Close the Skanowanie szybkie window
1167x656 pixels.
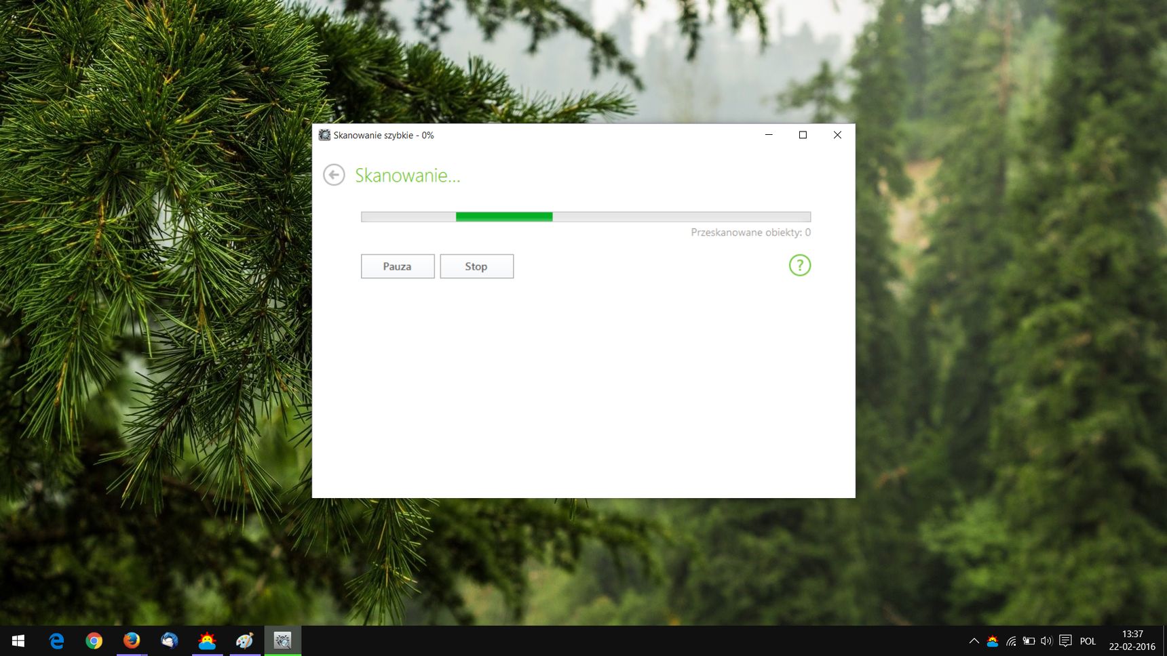[x=837, y=135]
